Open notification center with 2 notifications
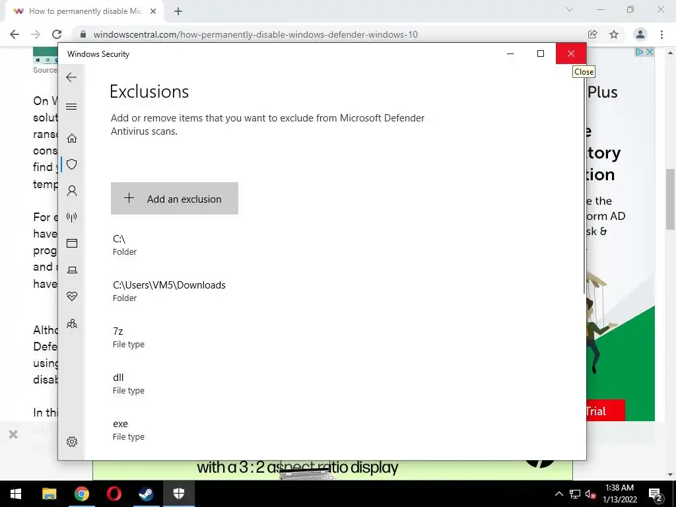 656,494
